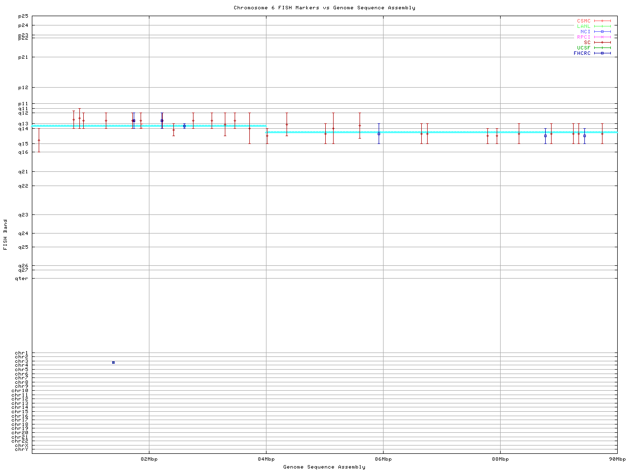Screen dimensions: 627x470
Task: Click the CSMC legend marker sample
Action: (602, 21)
